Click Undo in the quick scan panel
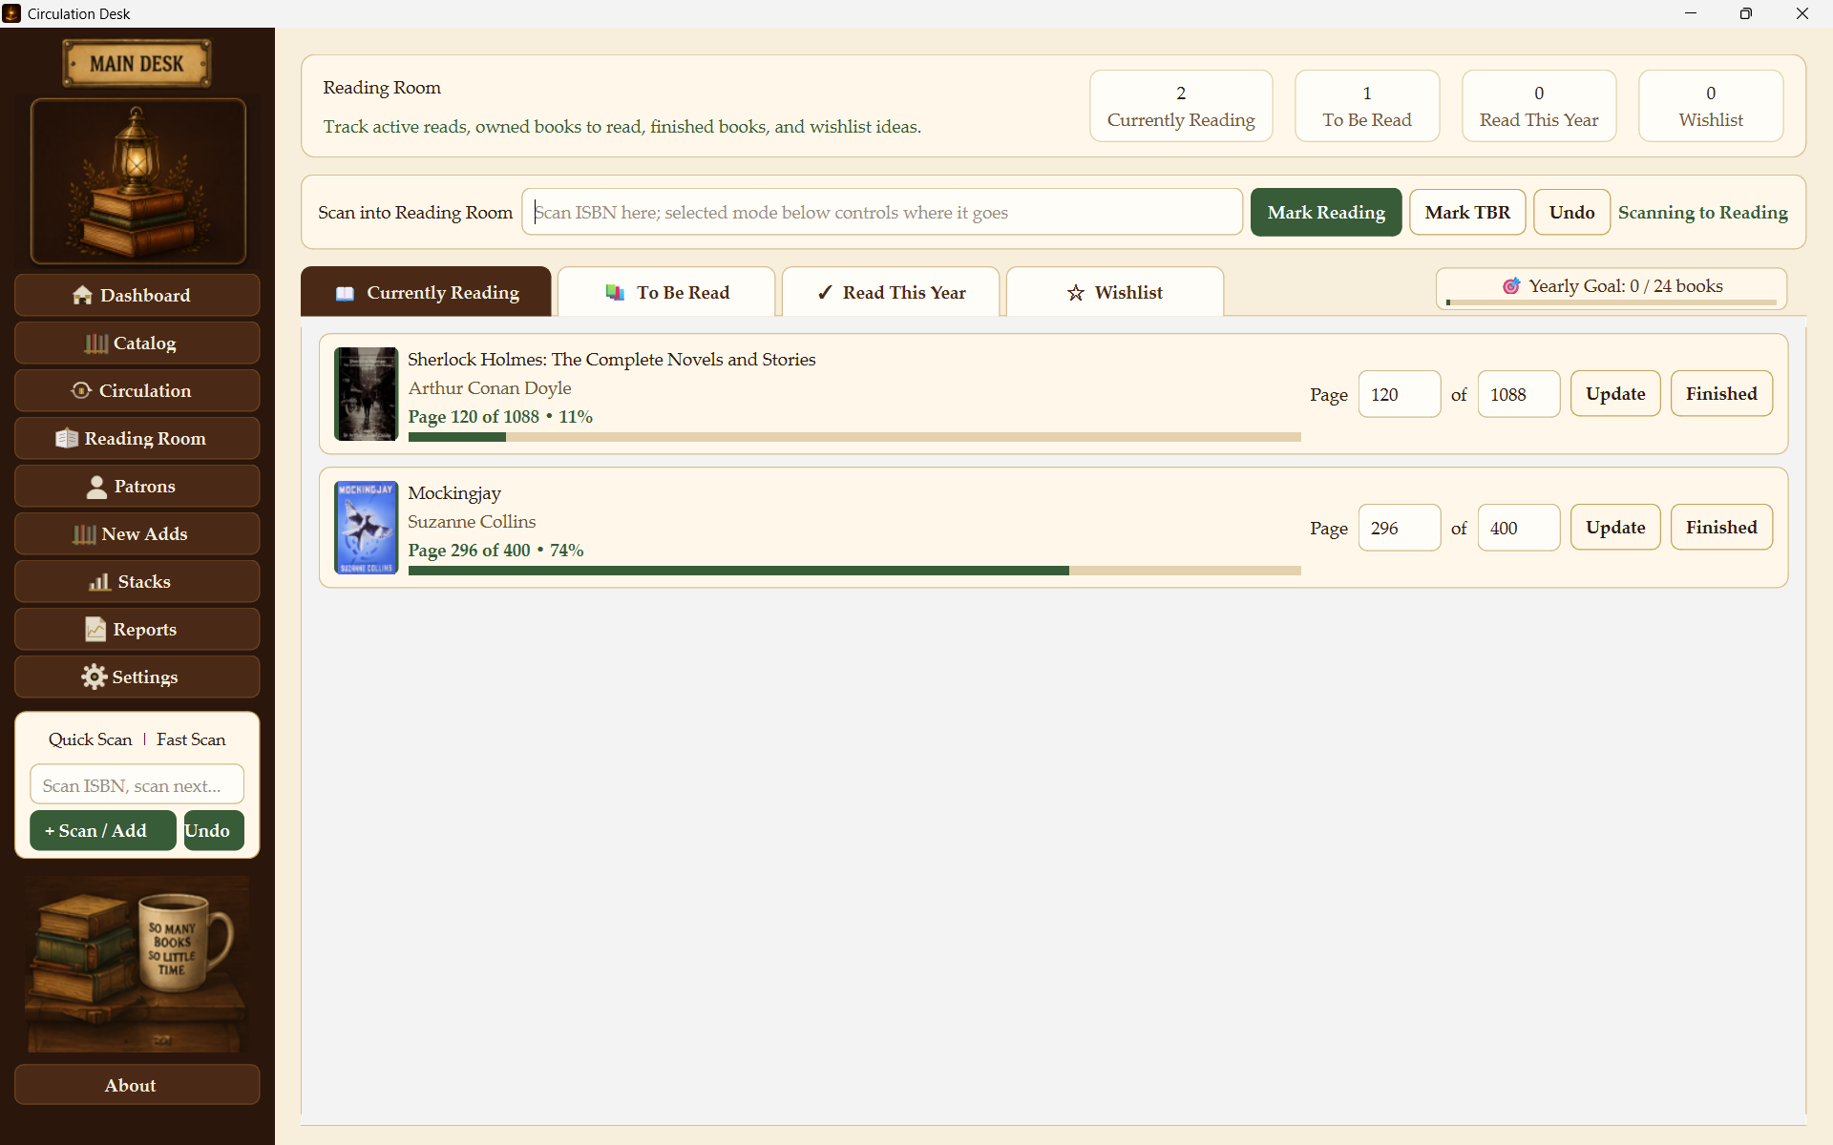 pos(214,830)
